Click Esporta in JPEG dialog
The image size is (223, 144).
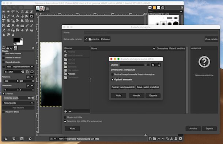(153, 96)
